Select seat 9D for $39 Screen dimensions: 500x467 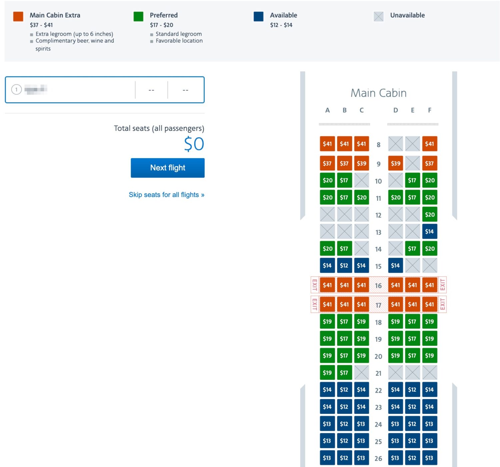click(395, 163)
